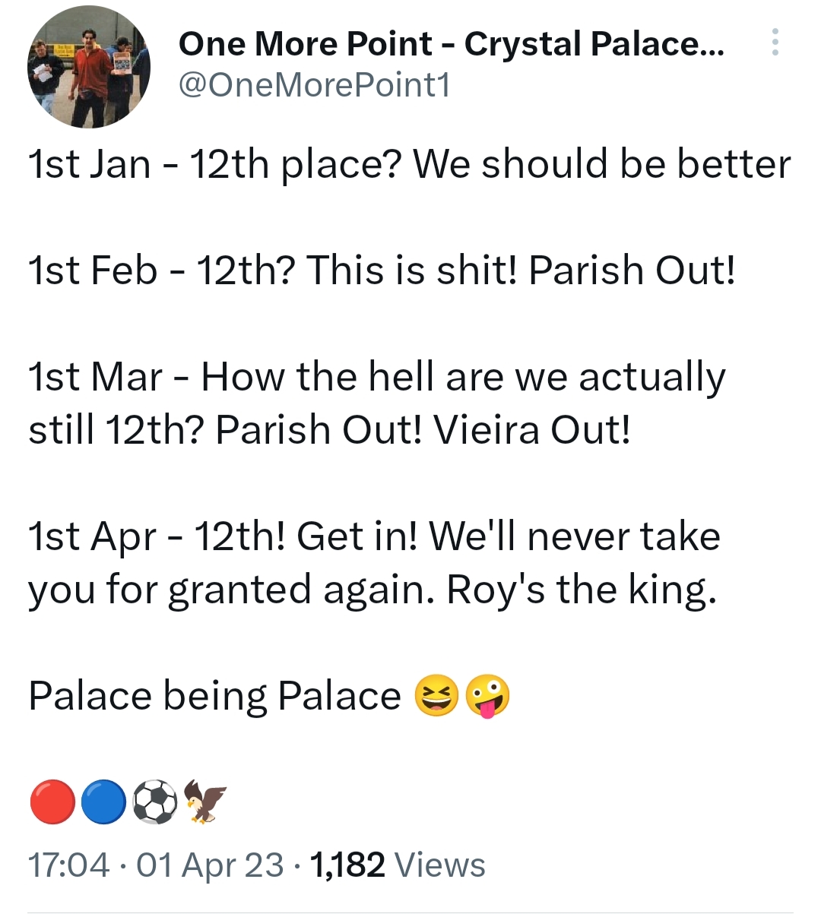Click the 17:04 timestamp
Image resolution: width=821 pixels, height=917 pixels.
(x=68, y=865)
